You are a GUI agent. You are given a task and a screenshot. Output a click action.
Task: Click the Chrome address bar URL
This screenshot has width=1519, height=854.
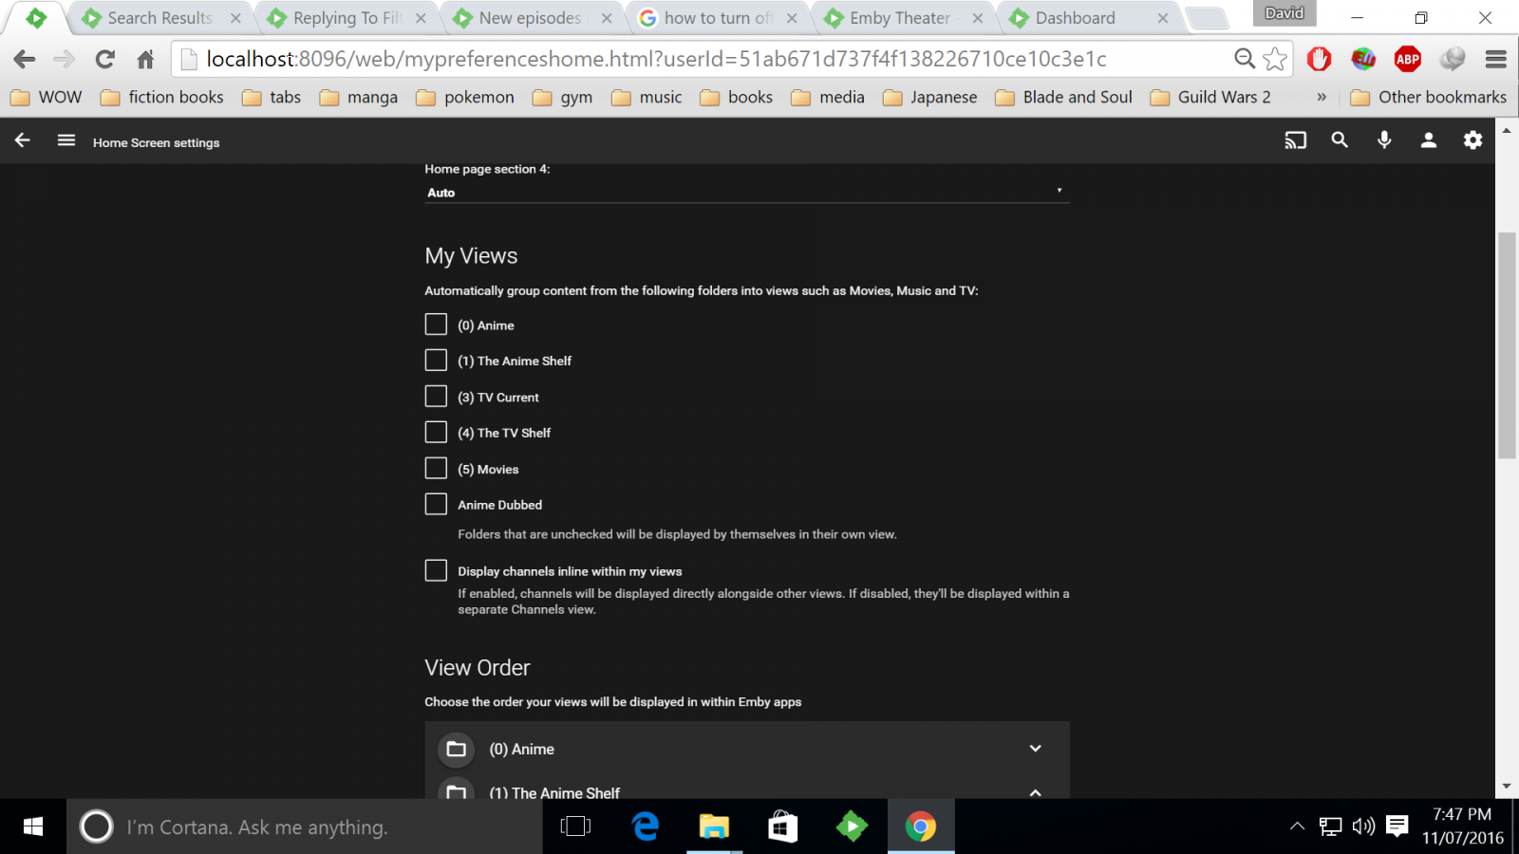pos(656,59)
